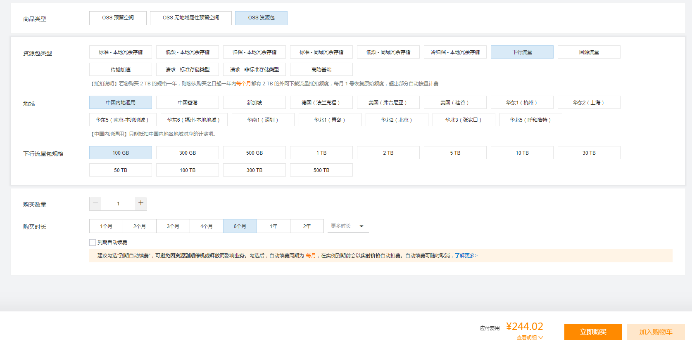Choose 低频 - 同城冗余存储 package type
The height and width of the screenshot is (351, 692).
click(388, 52)
